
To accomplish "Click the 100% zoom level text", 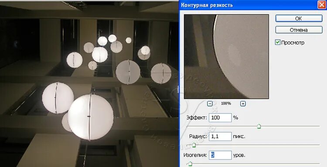I will click(x=226, y=104).
